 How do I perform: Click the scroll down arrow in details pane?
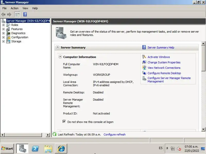203,129
